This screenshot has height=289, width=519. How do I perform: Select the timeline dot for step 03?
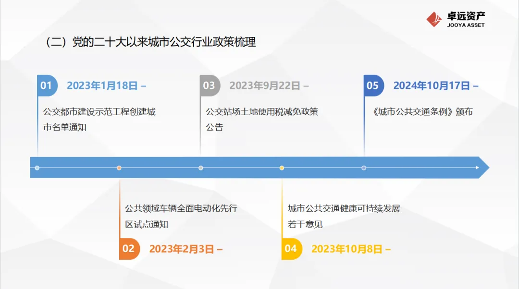201,168
